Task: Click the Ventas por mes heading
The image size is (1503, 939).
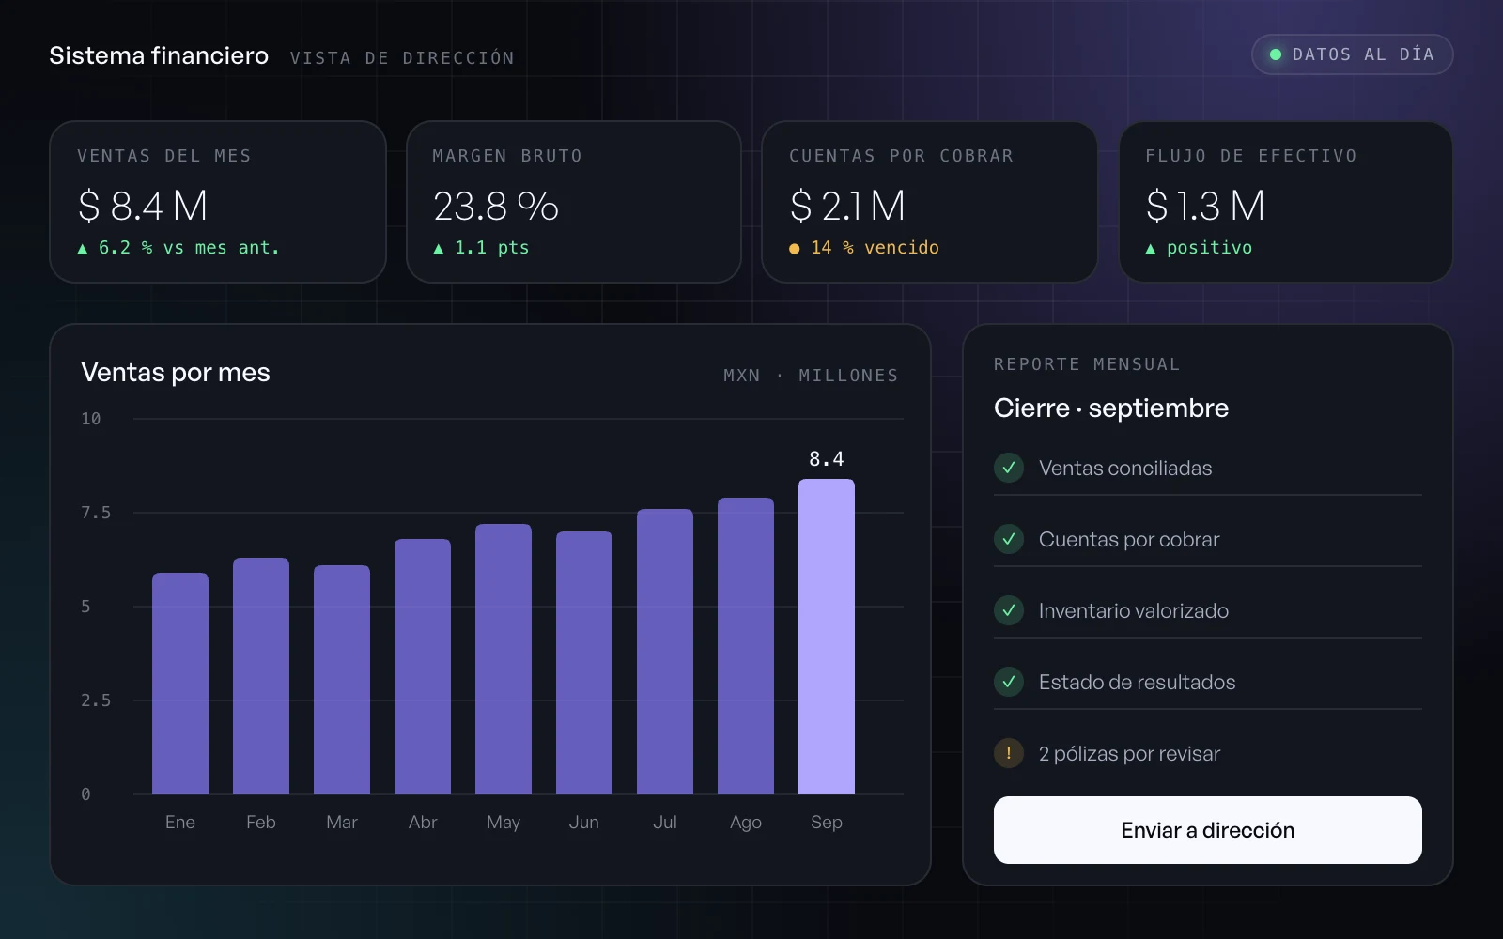Action: pos(176,373)
